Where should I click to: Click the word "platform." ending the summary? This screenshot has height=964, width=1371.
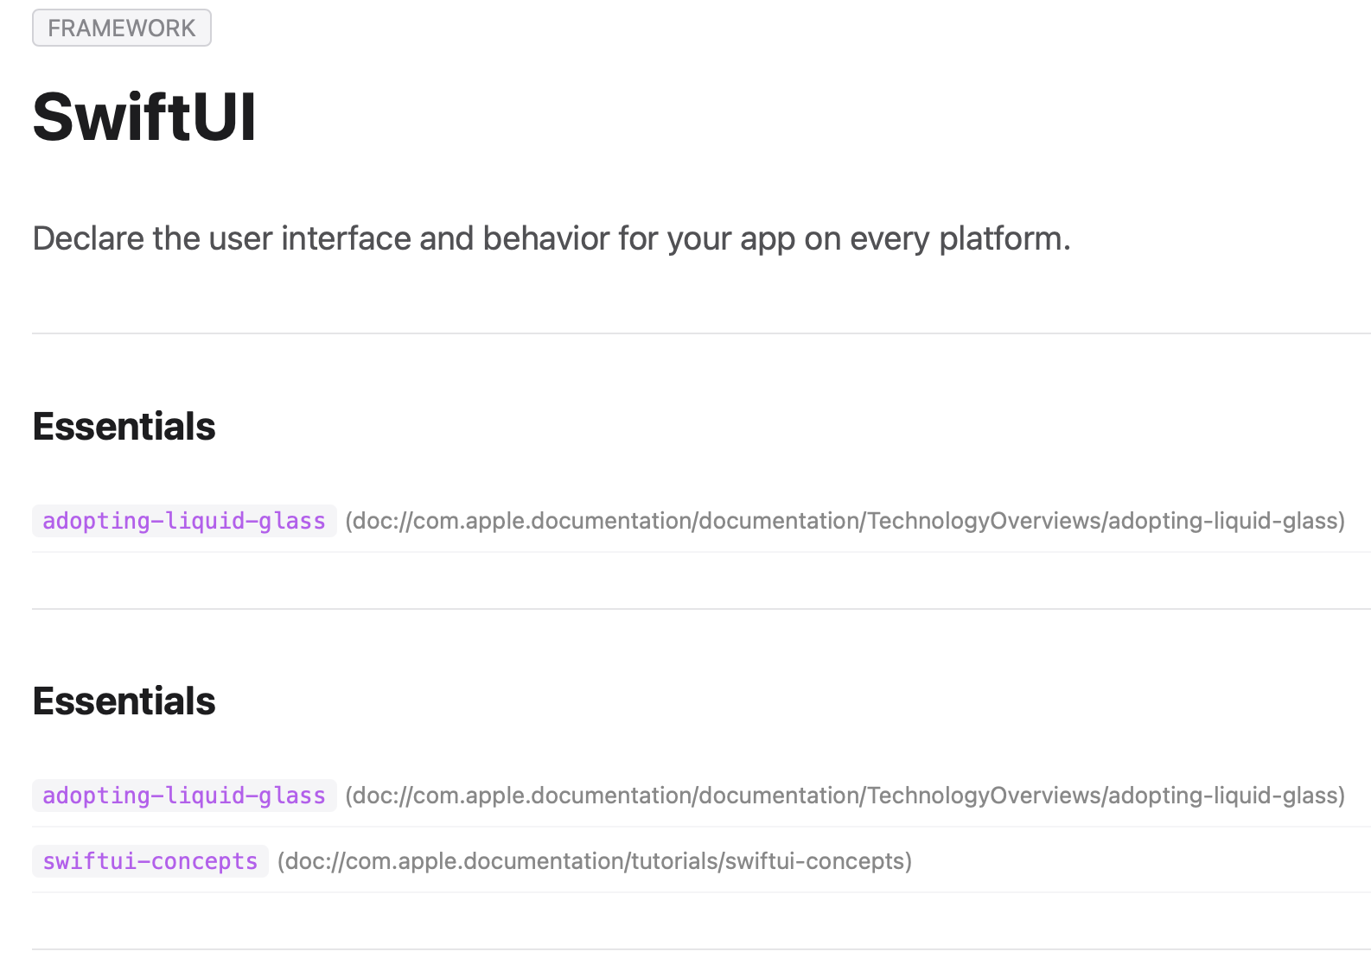[x=1004, y=238]
